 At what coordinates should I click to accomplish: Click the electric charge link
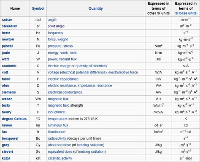pos(59,66)
